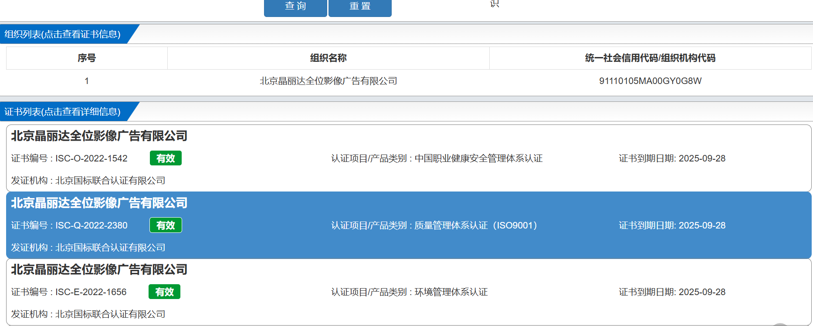The image size is (813, 326).
Task: Click the 组织名称 column header
Action: (x=329, y=58)
